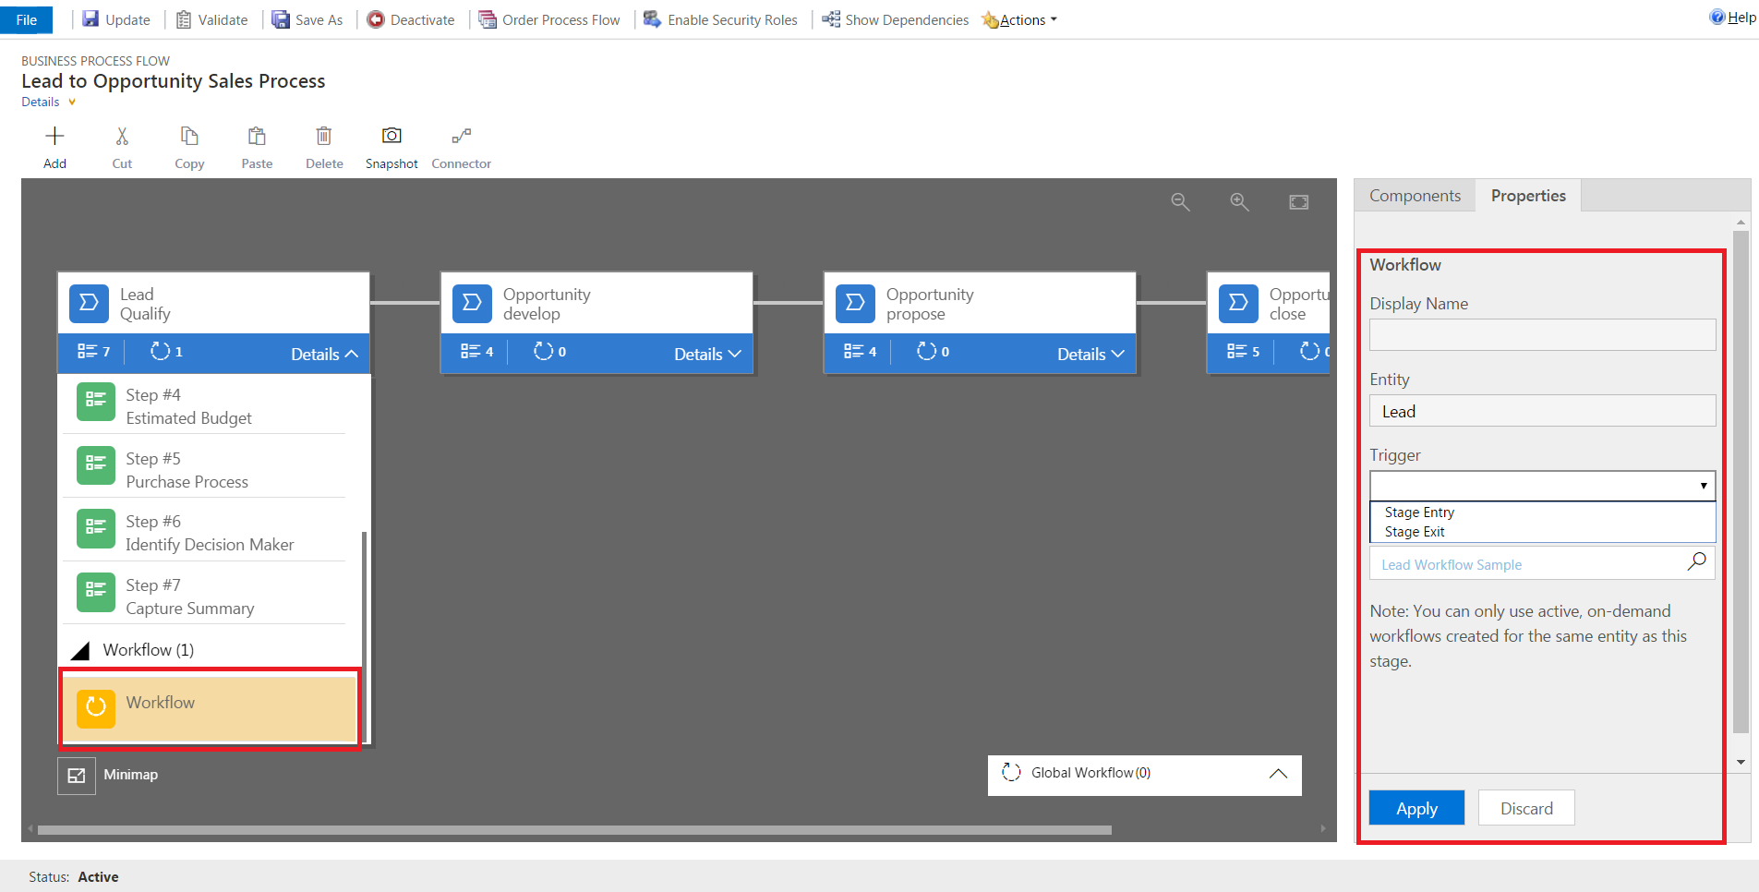Click the Apply button

tap(1416, 808)
